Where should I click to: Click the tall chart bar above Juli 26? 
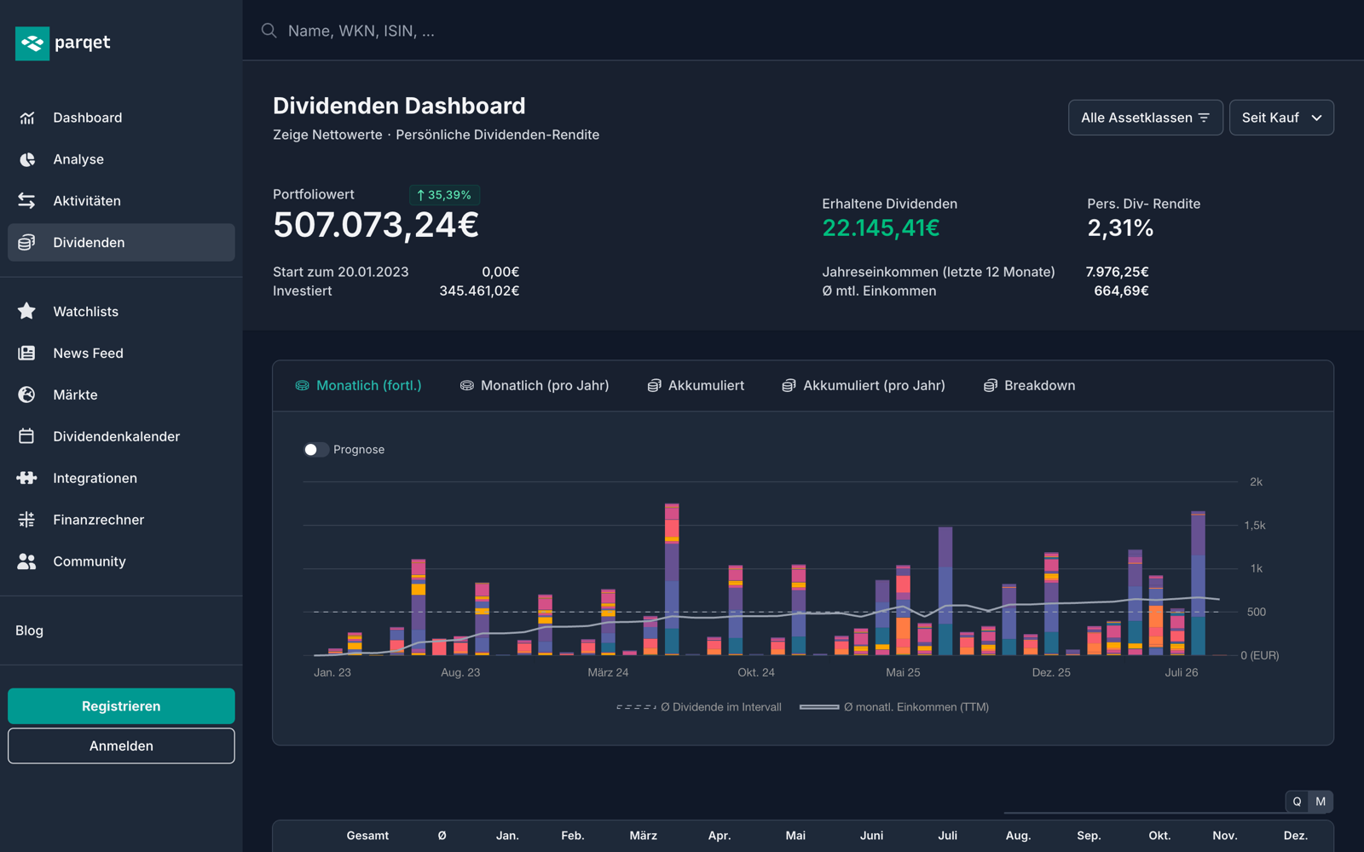[1198, 583]
